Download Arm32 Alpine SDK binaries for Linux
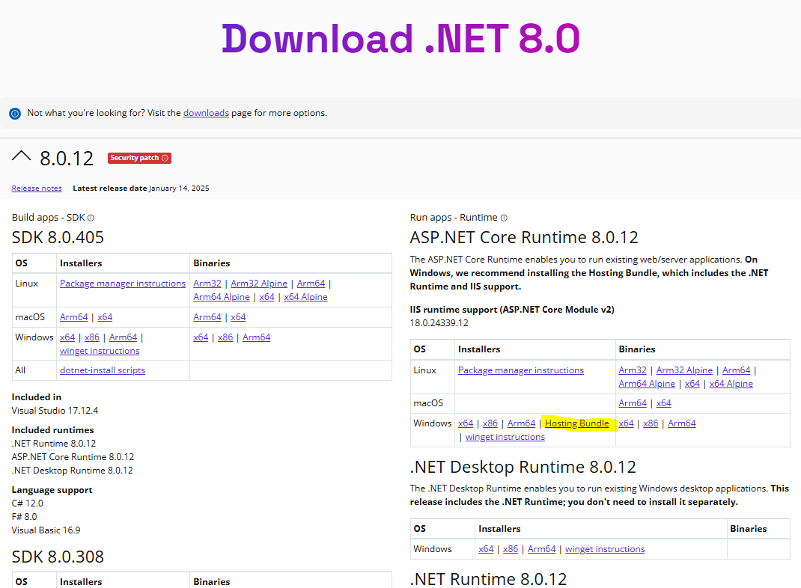Screen dimensions: 801x588 258,283
